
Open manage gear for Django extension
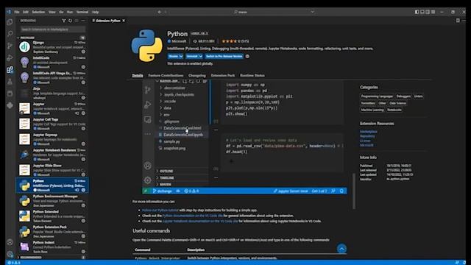point(83,52)
